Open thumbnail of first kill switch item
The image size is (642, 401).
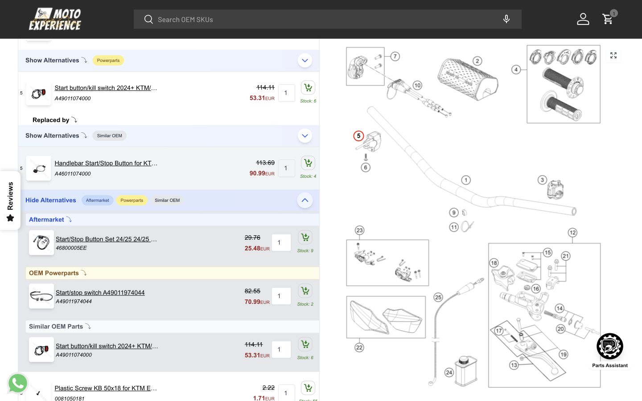coord(39,93)
